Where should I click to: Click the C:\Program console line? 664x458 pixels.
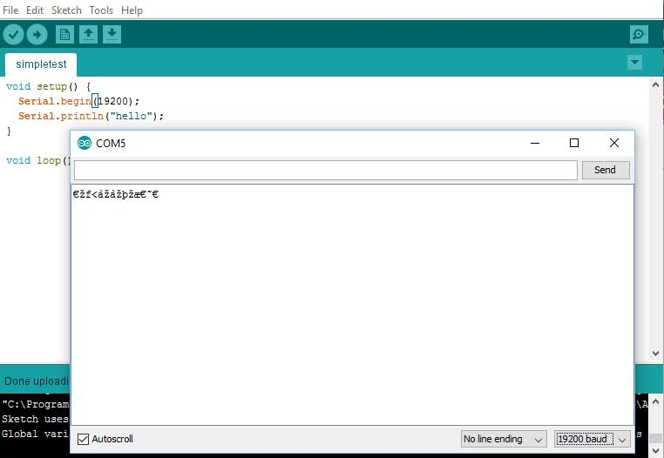(35, 404)
